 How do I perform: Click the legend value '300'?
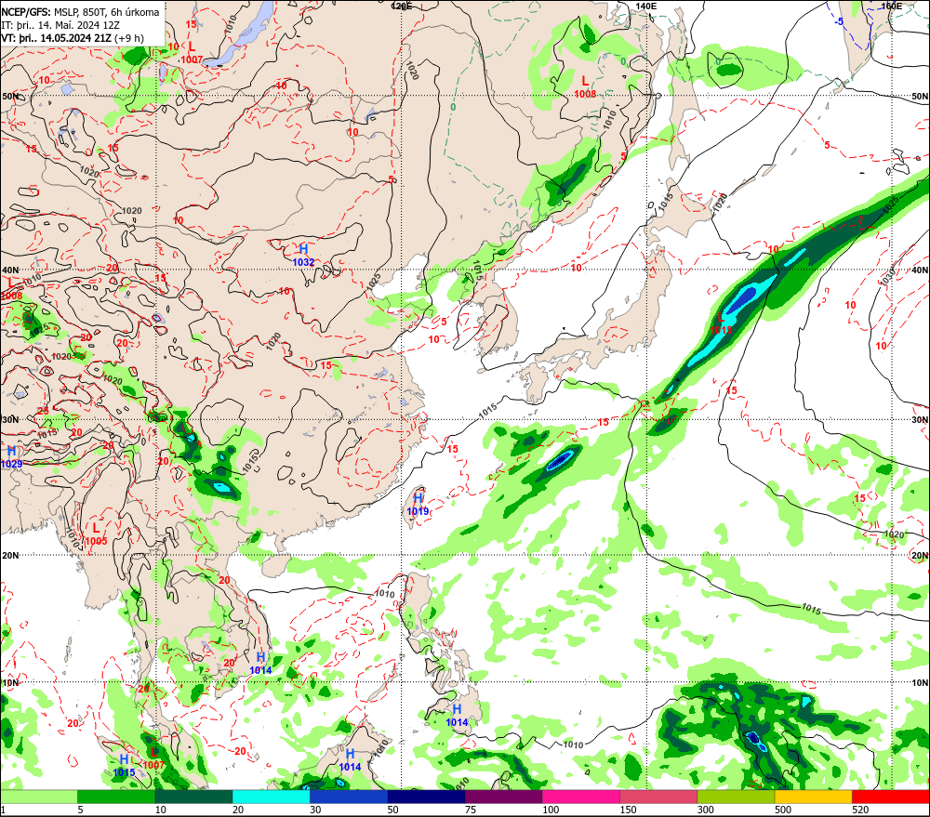click(x=706, y=810)
